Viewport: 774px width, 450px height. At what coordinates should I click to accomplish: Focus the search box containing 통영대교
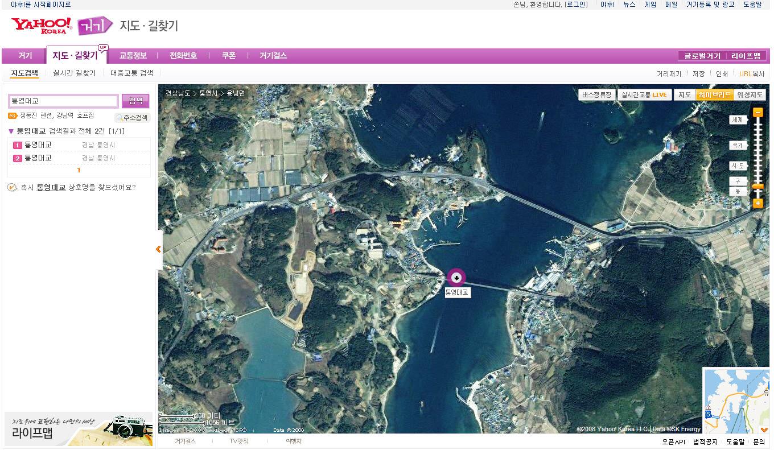63,101
